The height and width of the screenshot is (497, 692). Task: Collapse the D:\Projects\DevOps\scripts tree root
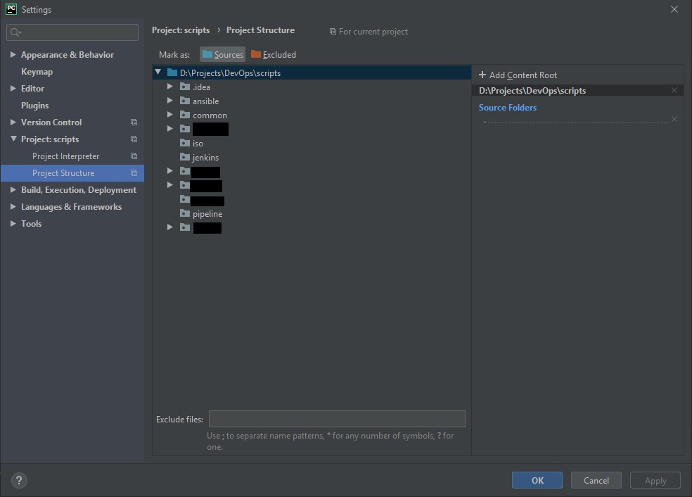click(158, 72)
